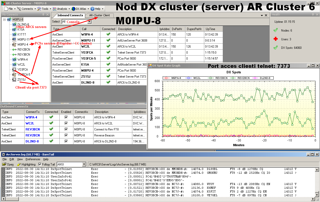Toggle Enabled checkbox for outbound REV2BCN
This screenshot has width=320, height=202.
[x=66, y=135]
